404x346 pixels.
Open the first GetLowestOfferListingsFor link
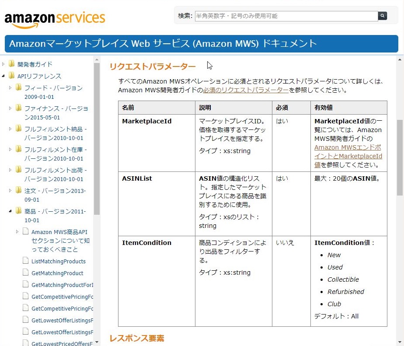click(62, 321)
